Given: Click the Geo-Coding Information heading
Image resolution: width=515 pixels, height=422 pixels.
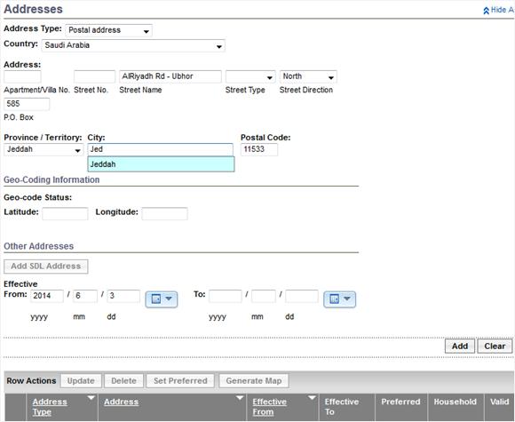Looking at the screenshot, I should click(51, 180).
